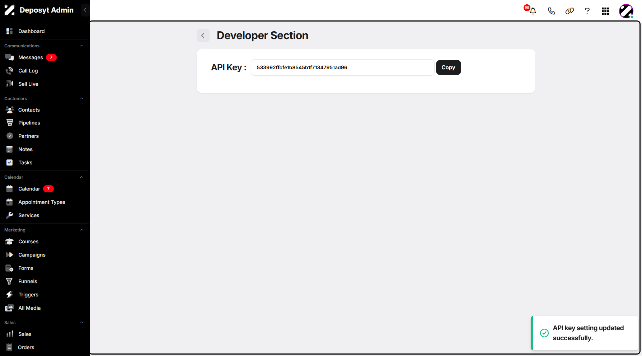The width and height of the screenshot is (642, 356).
Task: Click the All Media icon
Action: click(x=10, y=308)
